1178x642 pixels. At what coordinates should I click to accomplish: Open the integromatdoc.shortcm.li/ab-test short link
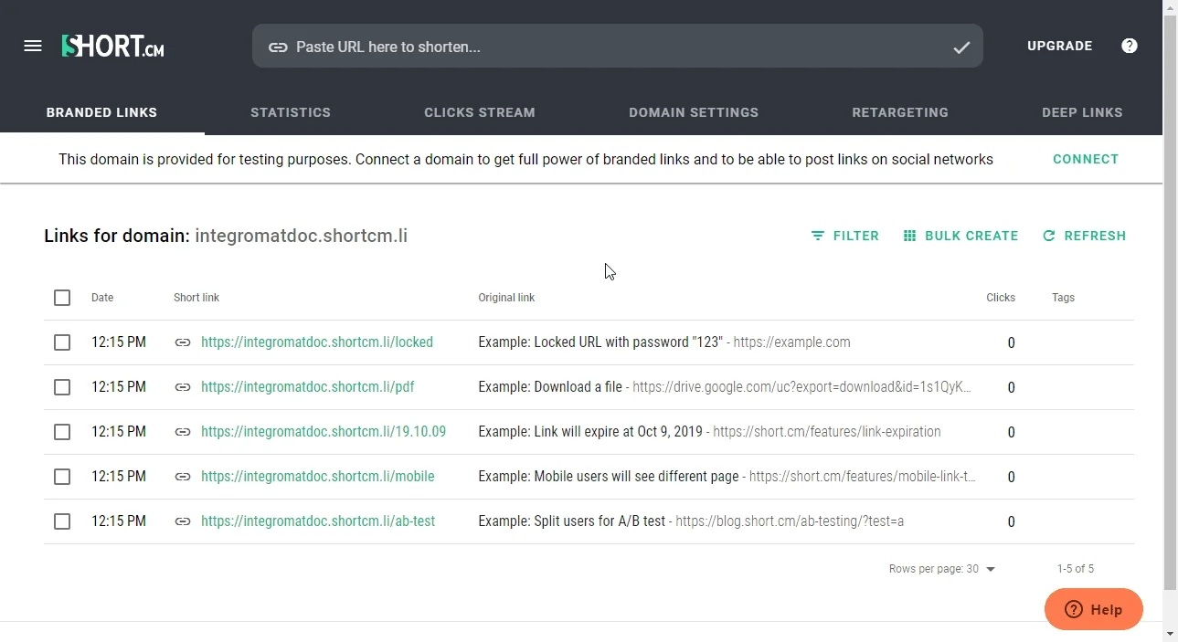coord(318,521)
